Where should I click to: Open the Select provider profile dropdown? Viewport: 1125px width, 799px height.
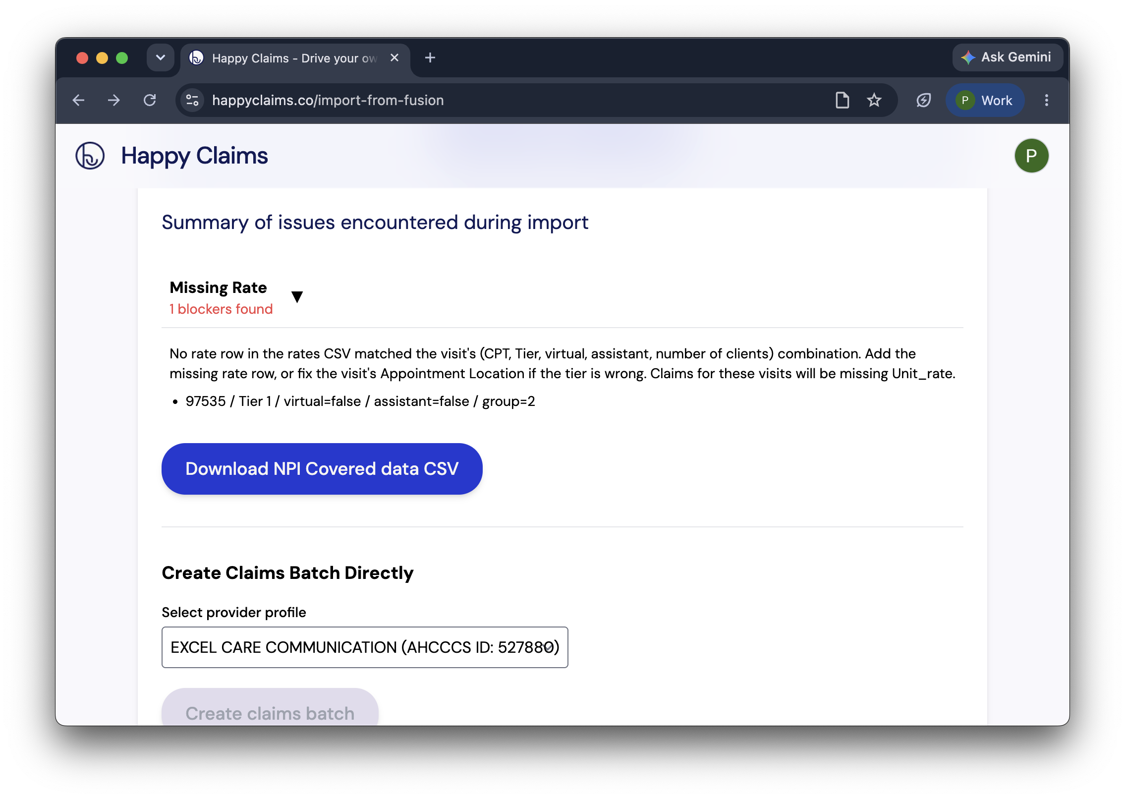coord(365,647)
